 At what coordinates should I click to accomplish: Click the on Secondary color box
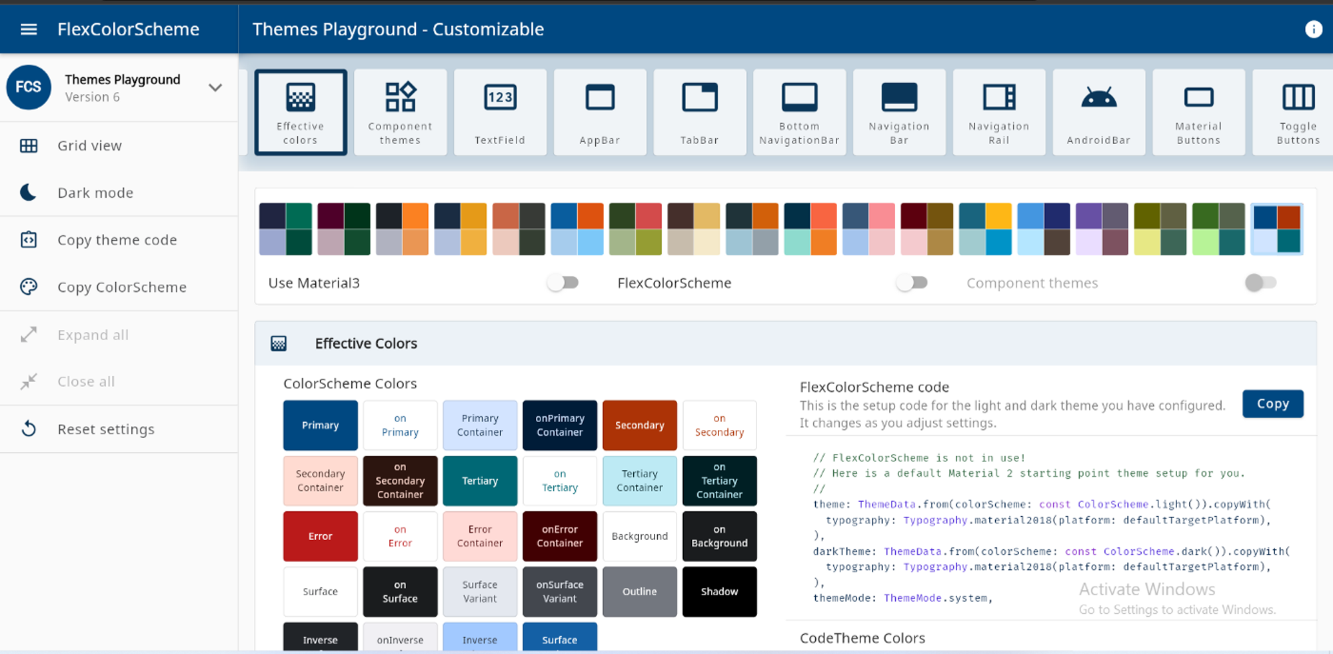(x=720, y=425)
